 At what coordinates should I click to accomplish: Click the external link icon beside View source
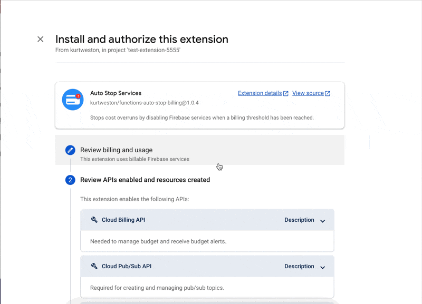pos(327,93)
